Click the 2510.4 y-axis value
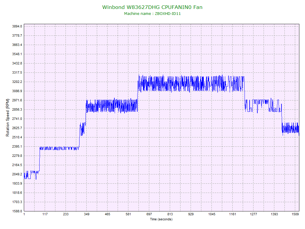 click(17, 137)
